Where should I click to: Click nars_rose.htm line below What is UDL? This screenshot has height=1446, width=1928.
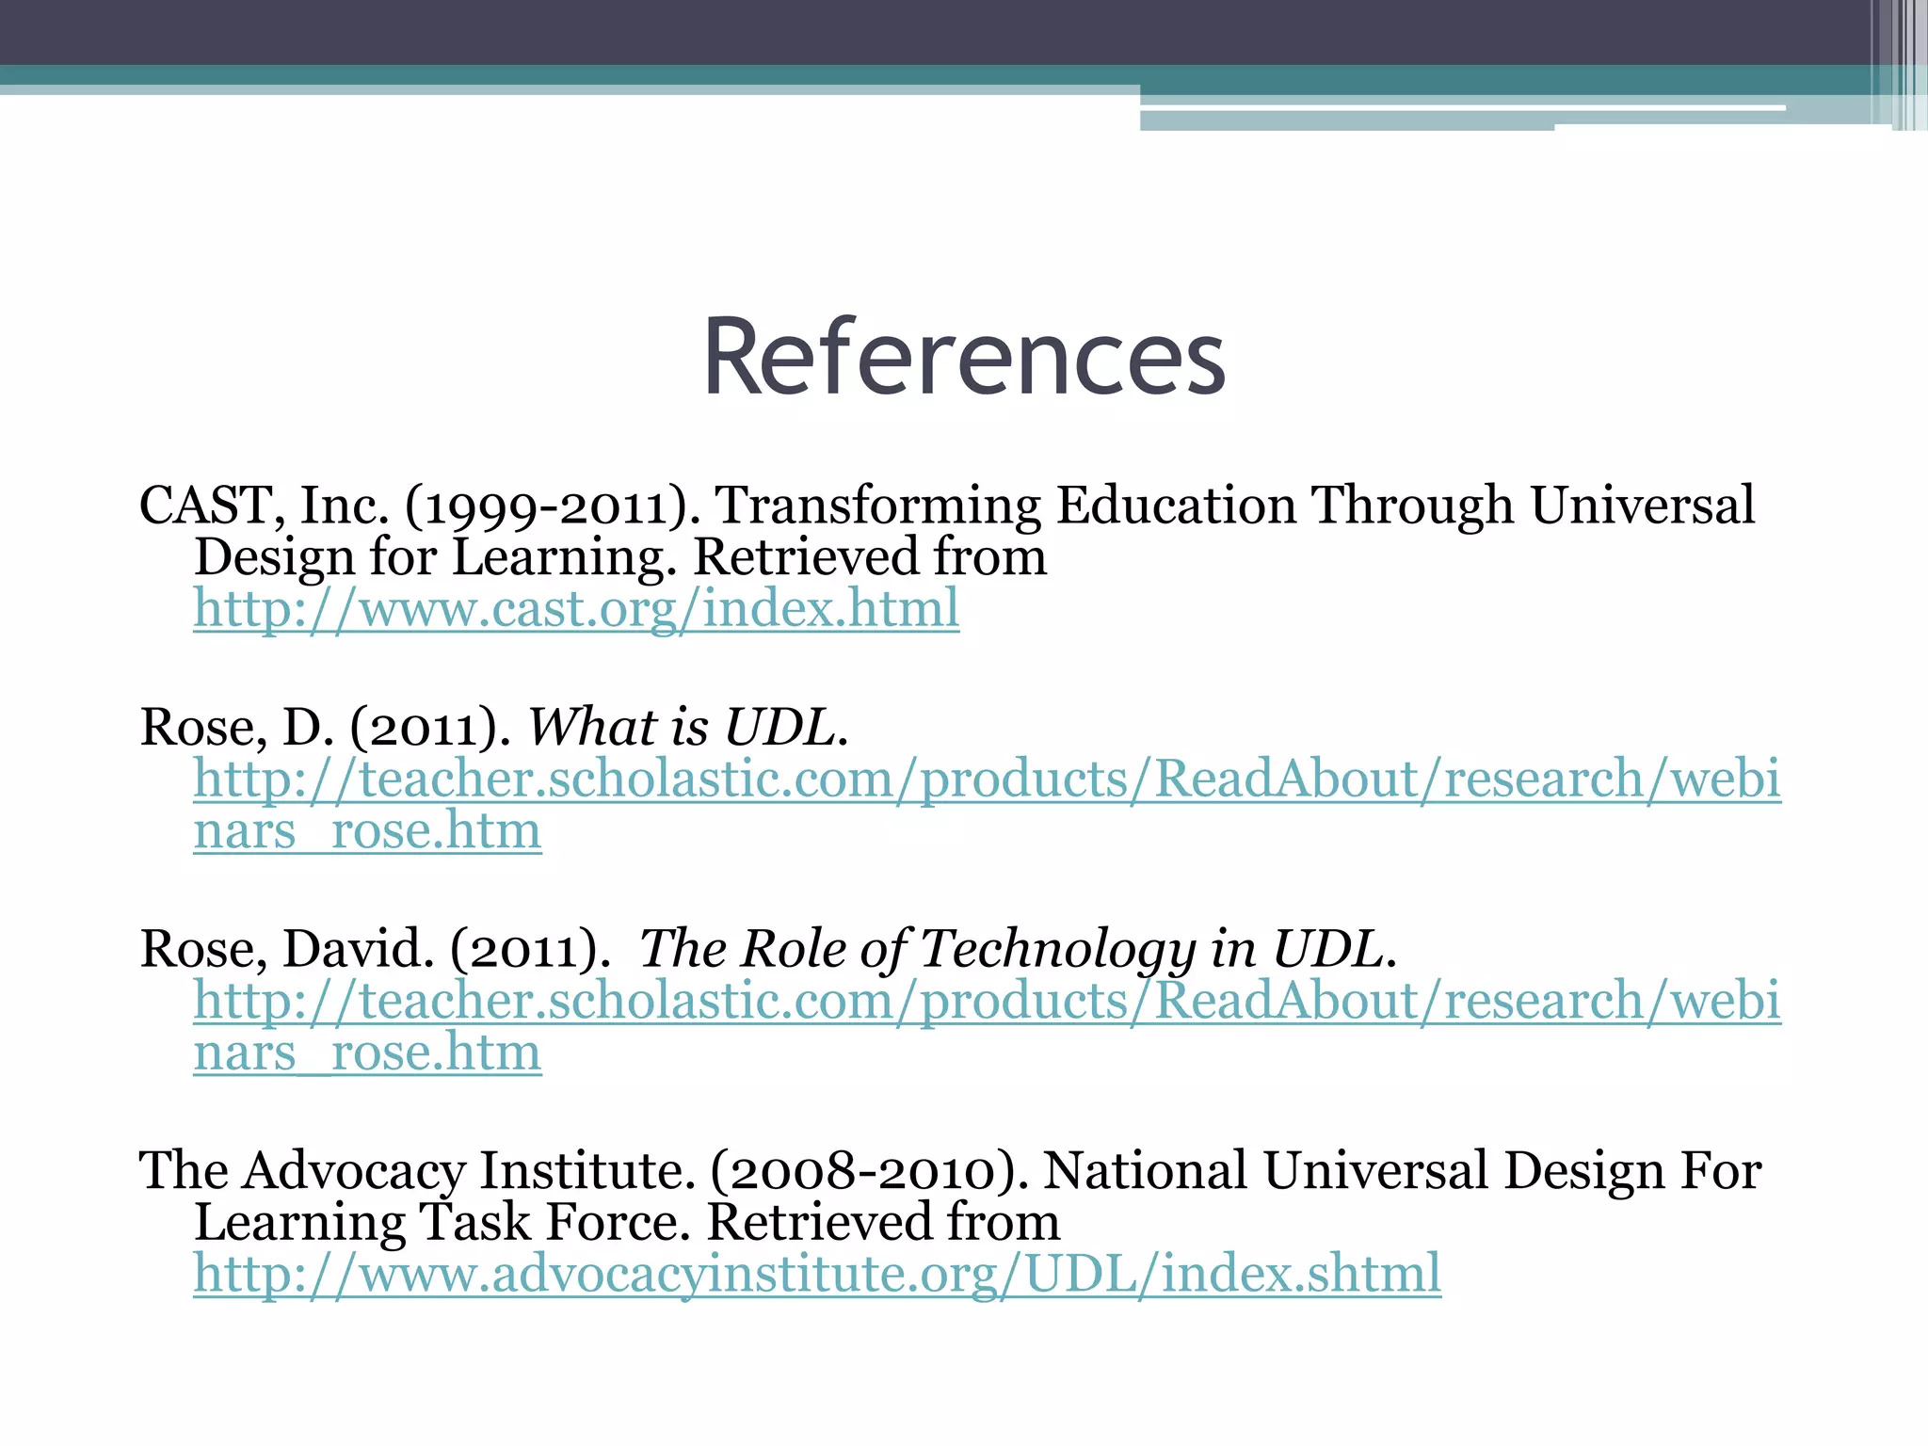[367, 831]
